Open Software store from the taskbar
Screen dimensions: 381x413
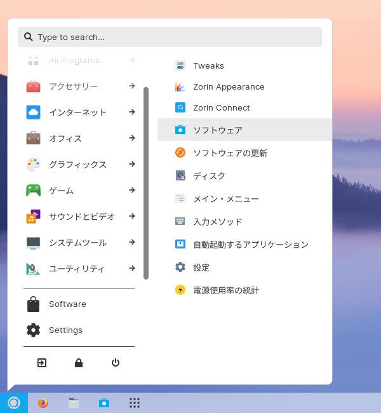pyautogui.click(x=104, y=403)
